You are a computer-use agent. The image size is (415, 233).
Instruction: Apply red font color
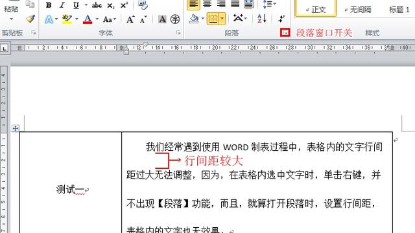[x=88, y=19]
